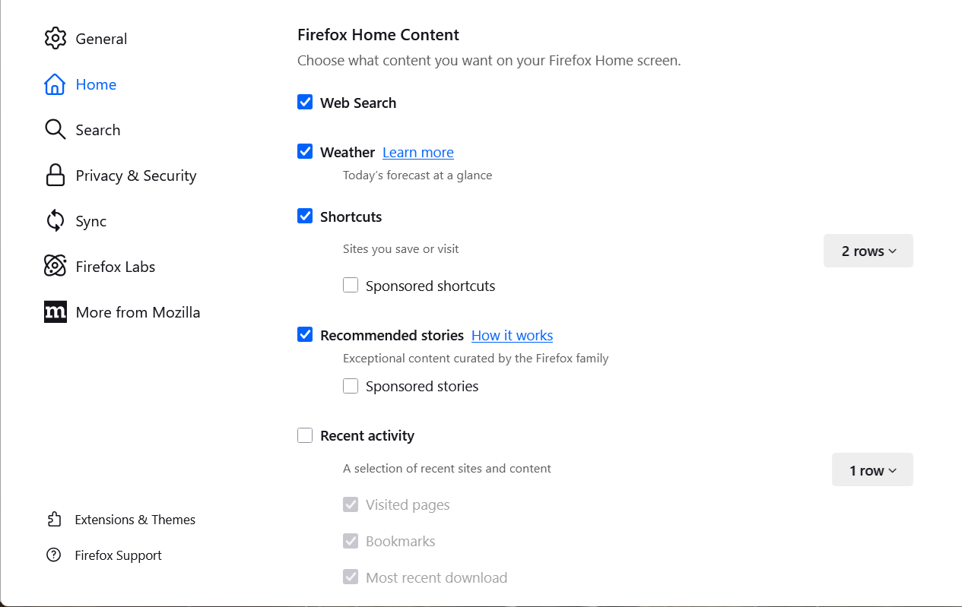The image size is (962, 607).
Task: Click the Firefox Support question mark icon
Action: coord(54,555)
